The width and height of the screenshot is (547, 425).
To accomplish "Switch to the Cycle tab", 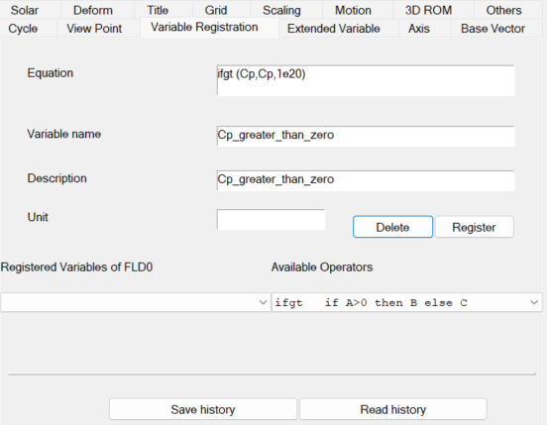I will (23, 29).
